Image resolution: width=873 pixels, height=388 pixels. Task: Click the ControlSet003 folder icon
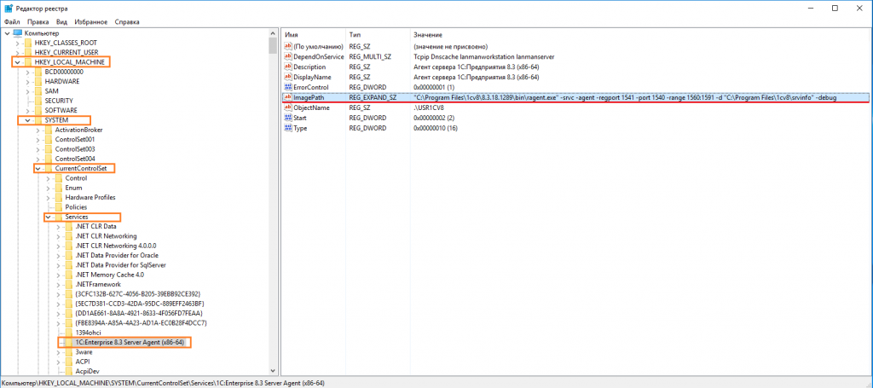click(x=48, y=148)
